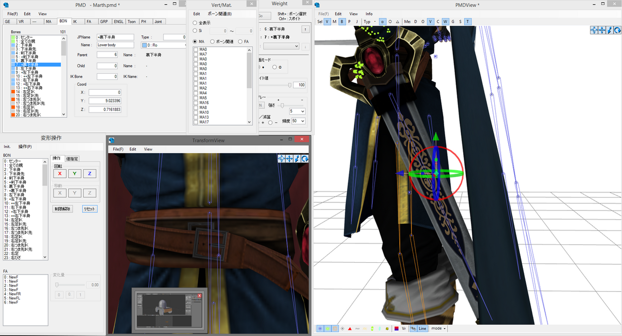This screenshot has width=622, height=336.
Task: Select the triangle selection shape icon
Action: coord(397,21)
